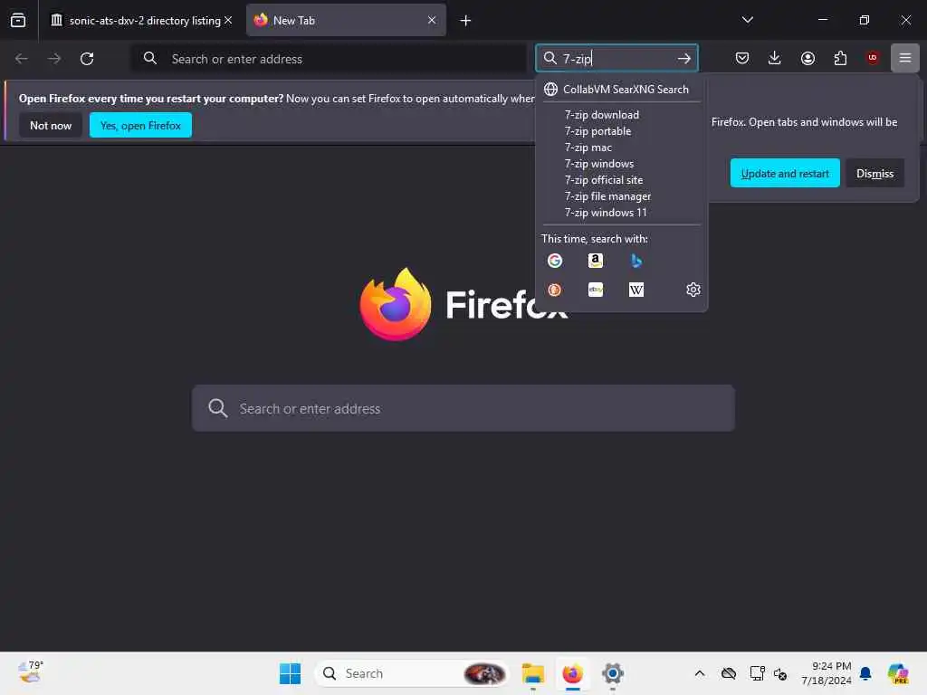Search this time with Google
This screenshot has height=695, width=927.
click(x=555, y=261)
